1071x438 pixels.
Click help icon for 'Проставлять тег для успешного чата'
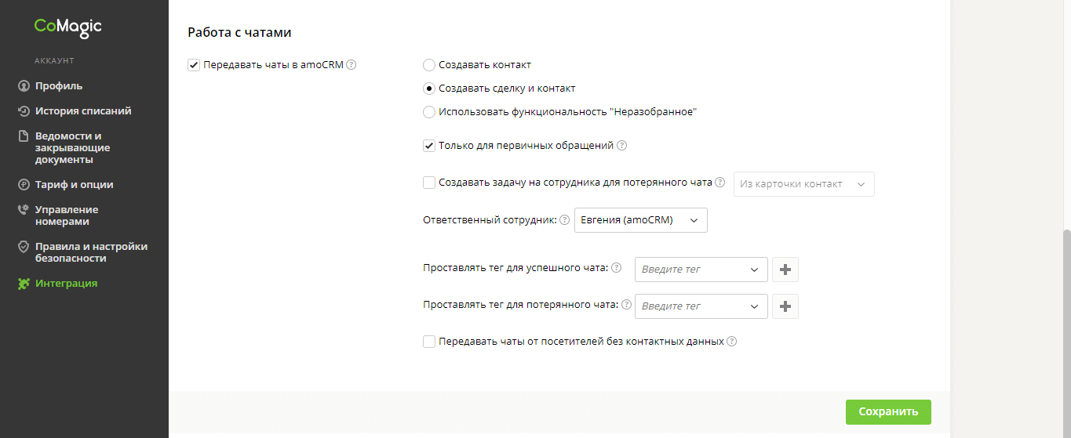tap(616, 268)
